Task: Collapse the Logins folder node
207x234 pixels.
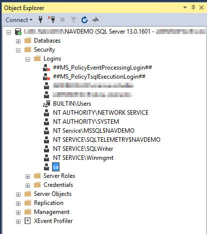Action: 27,59
